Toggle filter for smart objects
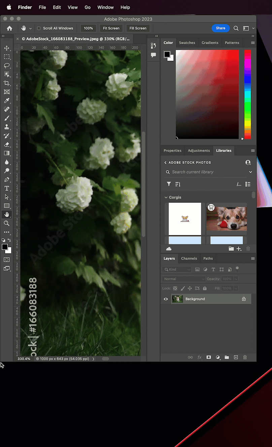272x447 pixels. (x=230, y=269)
